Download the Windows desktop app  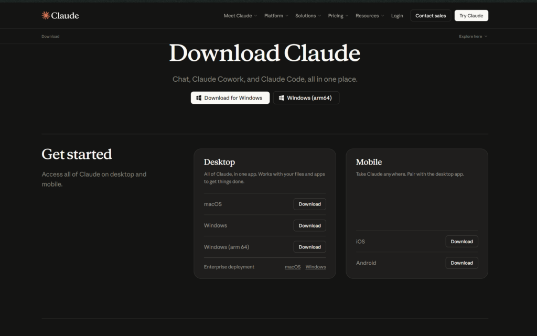[309, 225]
